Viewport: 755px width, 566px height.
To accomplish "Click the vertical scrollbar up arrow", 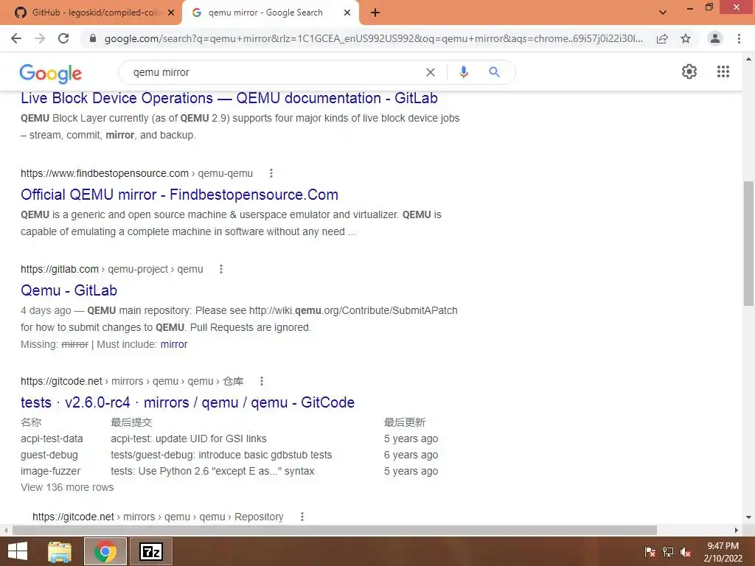I will pyautogui.click(x=748, y=59).
